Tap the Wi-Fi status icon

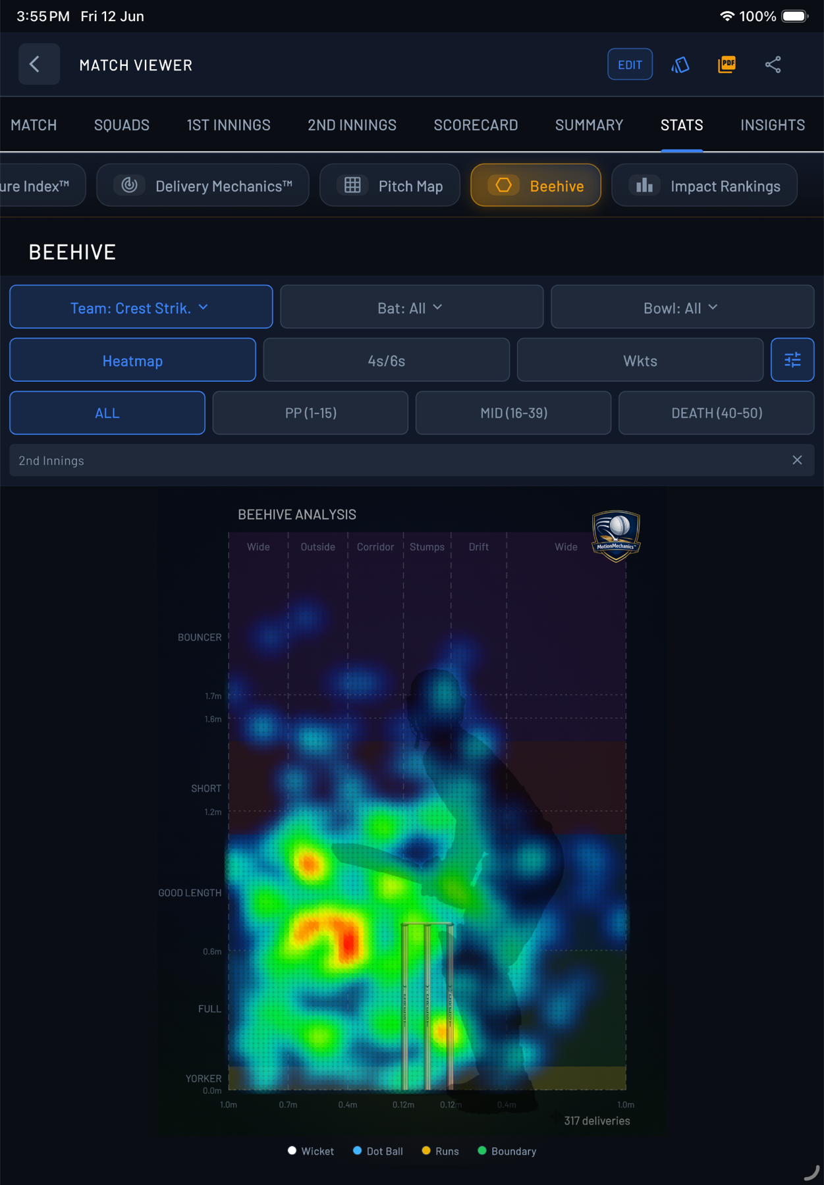coord(727,16)
